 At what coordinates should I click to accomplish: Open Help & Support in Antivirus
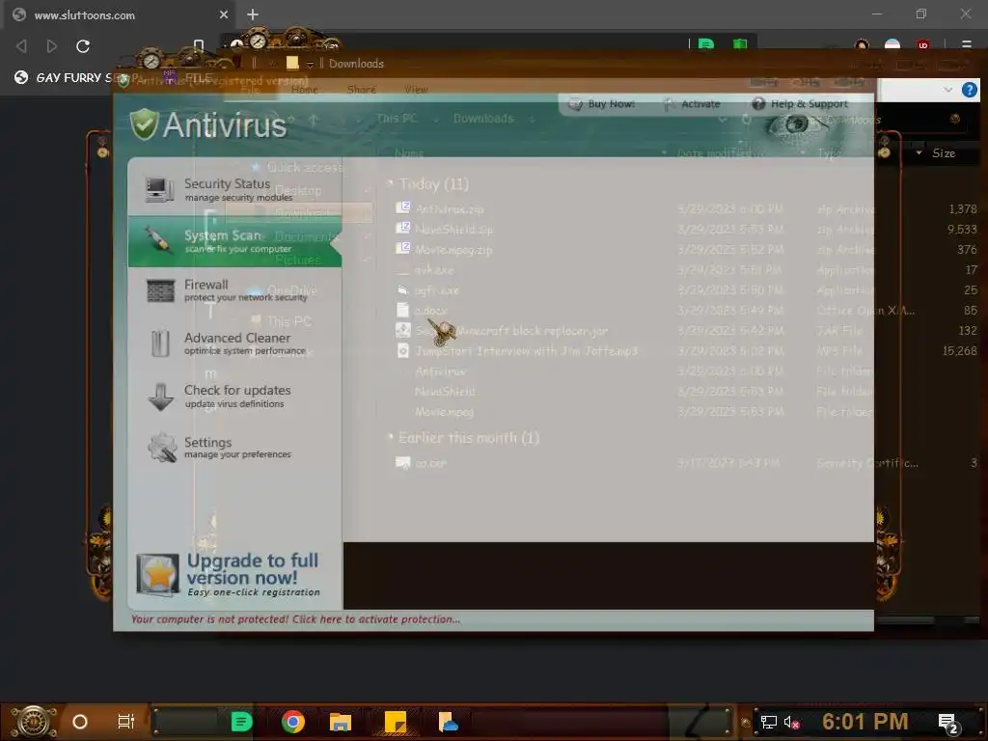point(800,104)
